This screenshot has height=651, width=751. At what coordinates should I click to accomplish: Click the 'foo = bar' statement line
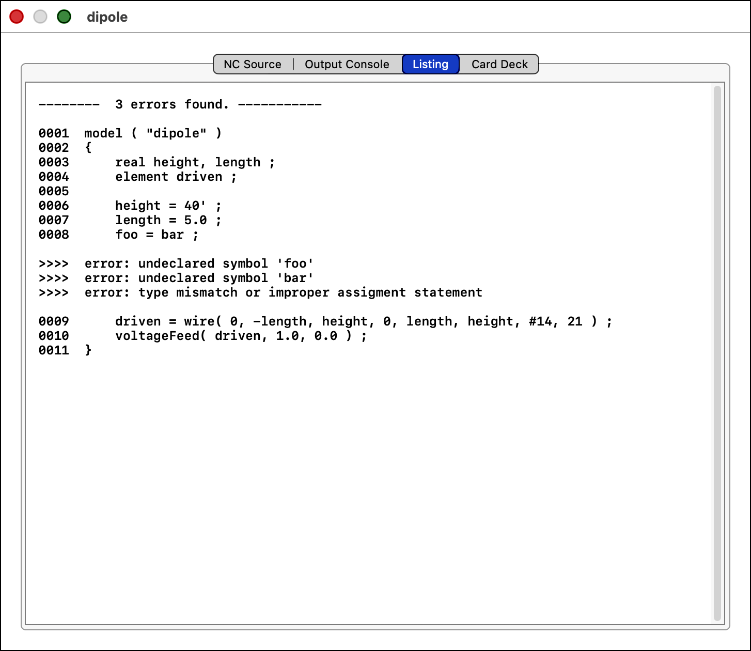[157, 235]
